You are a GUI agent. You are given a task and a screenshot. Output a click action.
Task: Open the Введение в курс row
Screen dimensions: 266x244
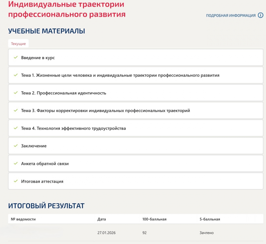point(136,58)
